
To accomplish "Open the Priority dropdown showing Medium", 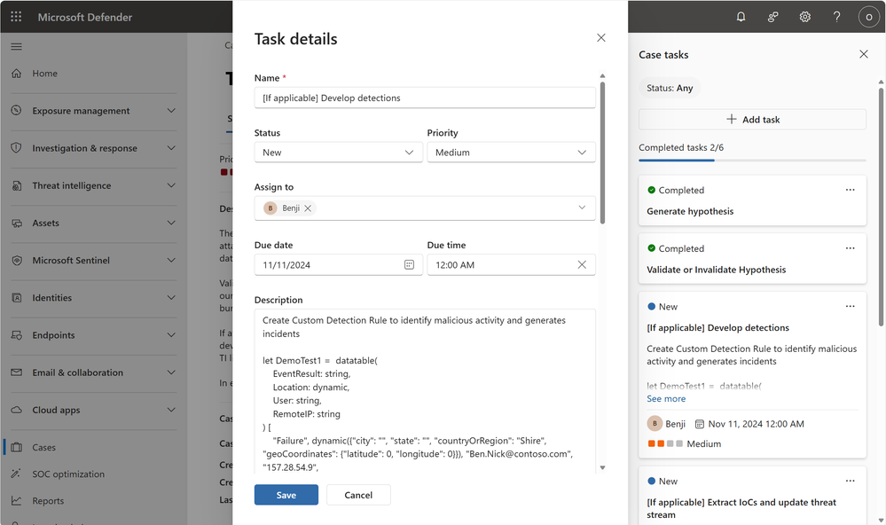I will [512, 153].
